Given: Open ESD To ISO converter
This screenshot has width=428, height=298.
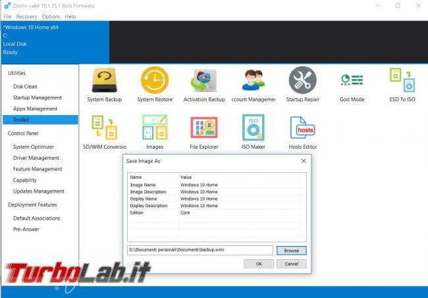Looking at the screenshot, I should pyautogui.click(x=402, y=84).
